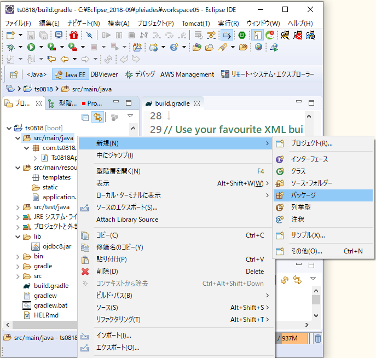Restart Tomcat with the third cat icon
Image resolution: width=376 pixels, height=358 pixels.
(x=310, y=35)
